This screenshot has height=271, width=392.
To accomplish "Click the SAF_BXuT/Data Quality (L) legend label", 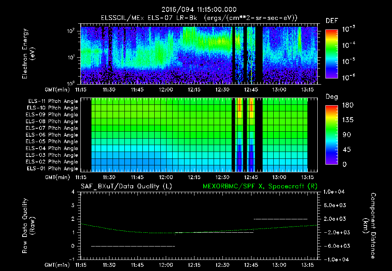I will tap(126, 186).
